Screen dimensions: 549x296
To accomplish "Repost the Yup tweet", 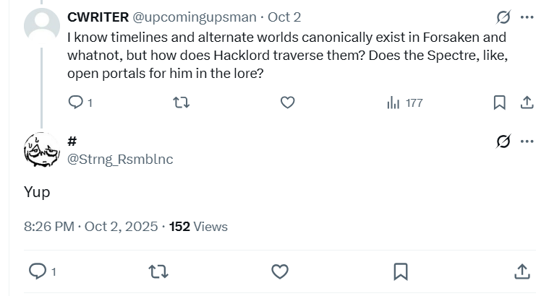I will coord(157,271).
